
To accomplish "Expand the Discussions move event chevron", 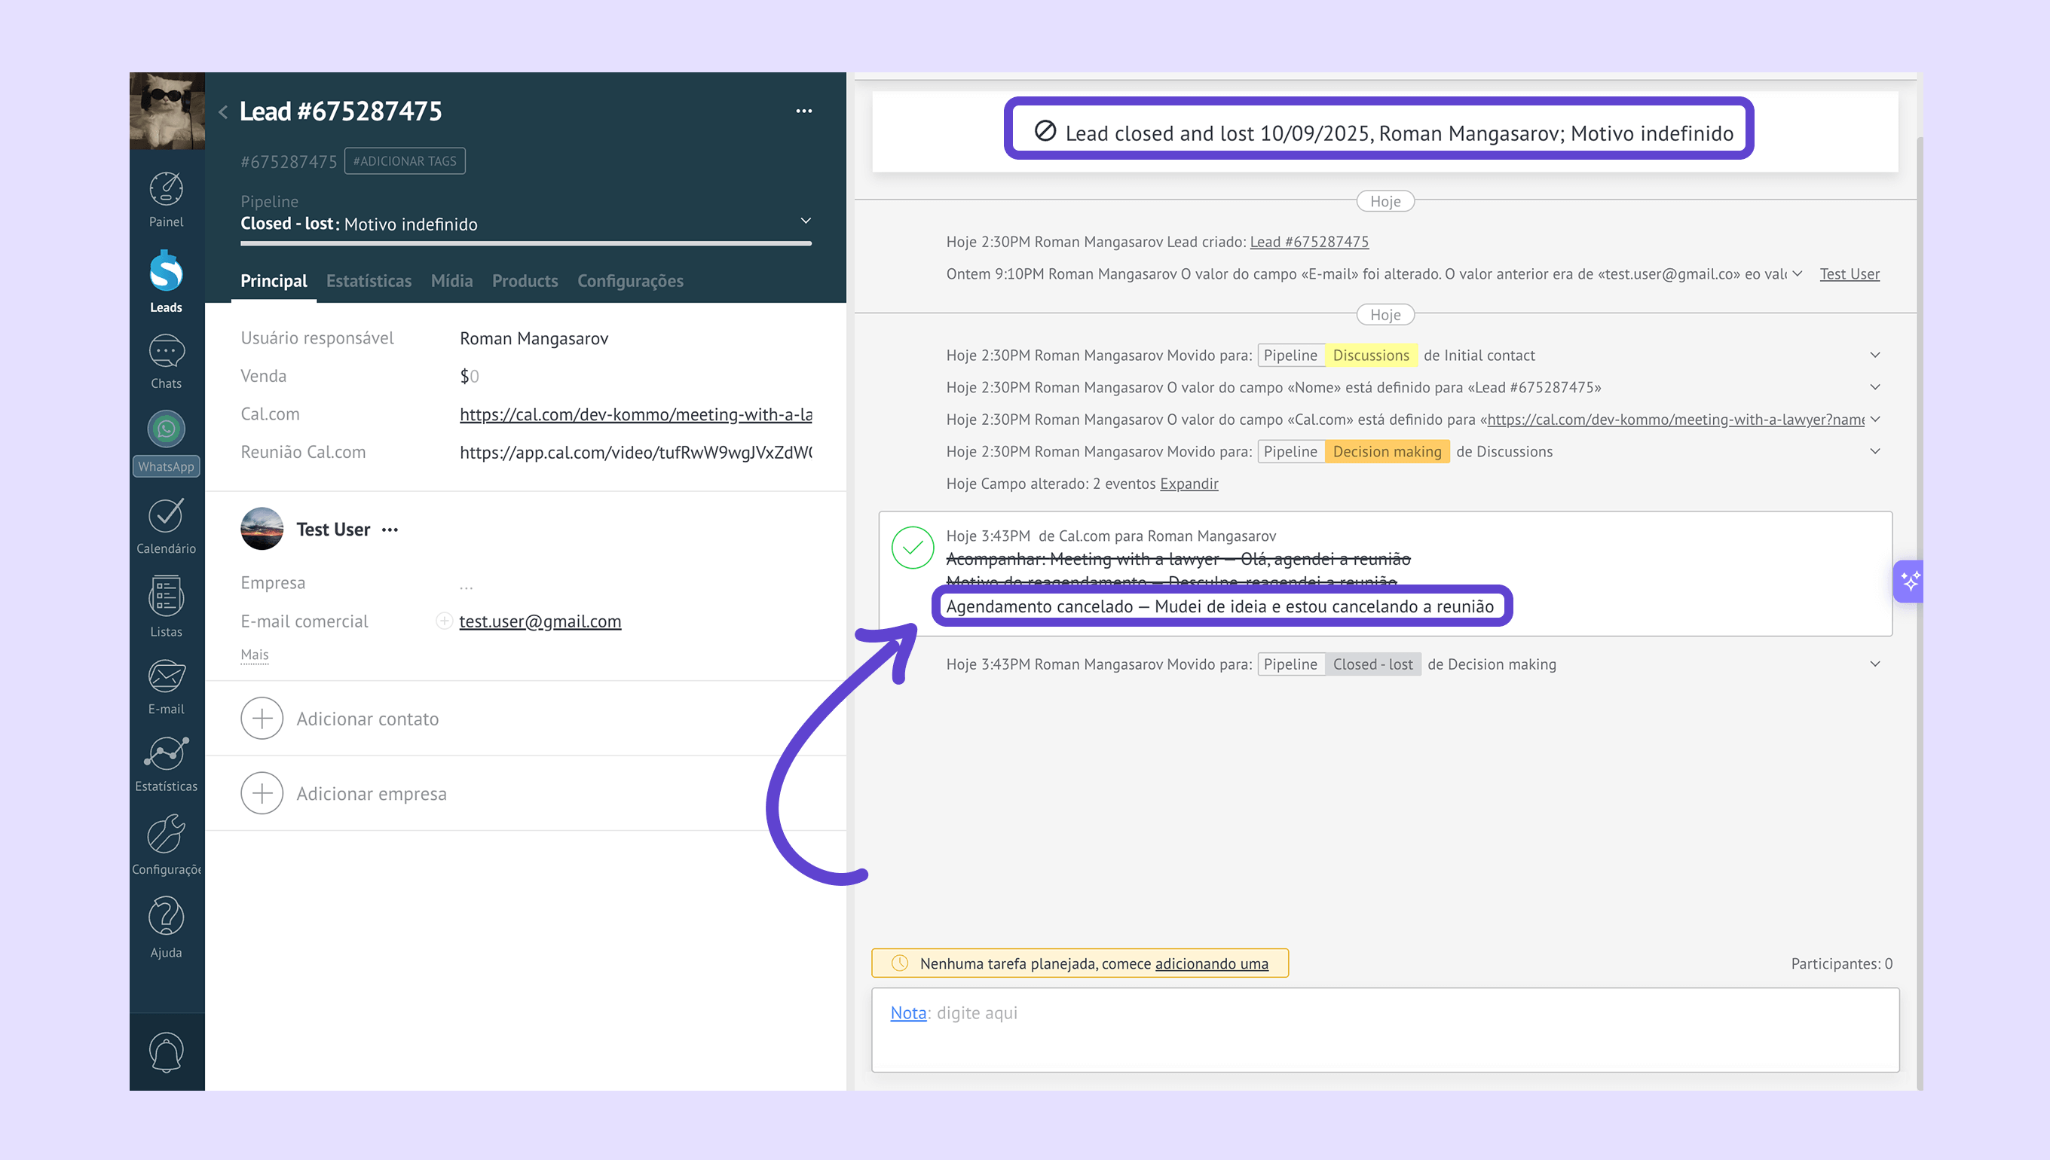I will [x=1874, y=355].
